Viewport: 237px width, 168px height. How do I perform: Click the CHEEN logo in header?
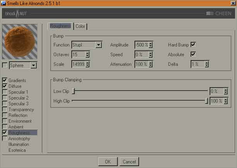pyautogui.click(x=219, y=14)
